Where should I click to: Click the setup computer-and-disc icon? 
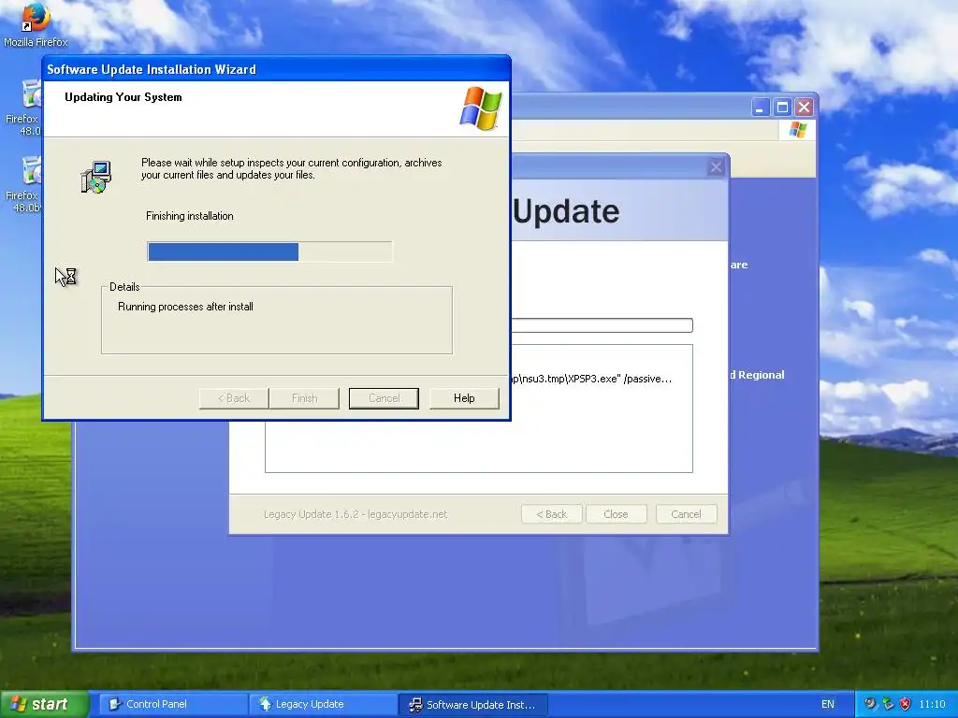pyautogui.click(x=96, y=177)
